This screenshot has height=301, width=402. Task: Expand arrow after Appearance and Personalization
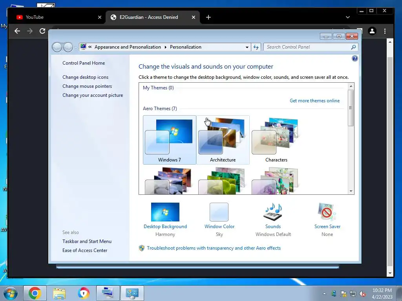pyautogui.click(x=165, y=47)
